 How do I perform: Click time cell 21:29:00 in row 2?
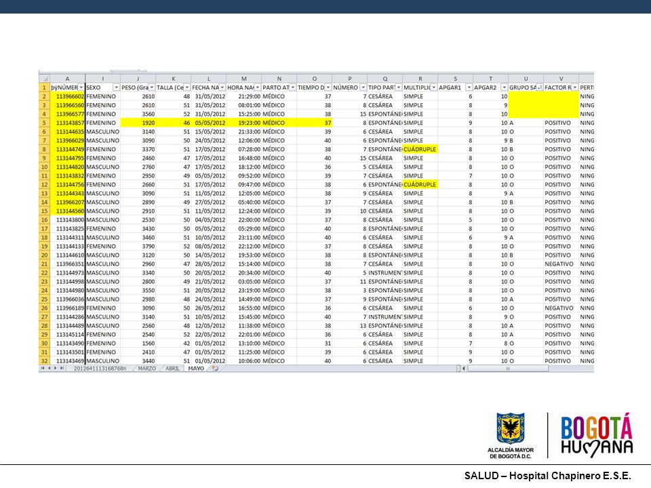click(x=244, y=96)
